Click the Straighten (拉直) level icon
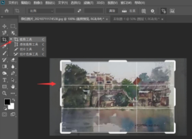 [x=124, y=11]
